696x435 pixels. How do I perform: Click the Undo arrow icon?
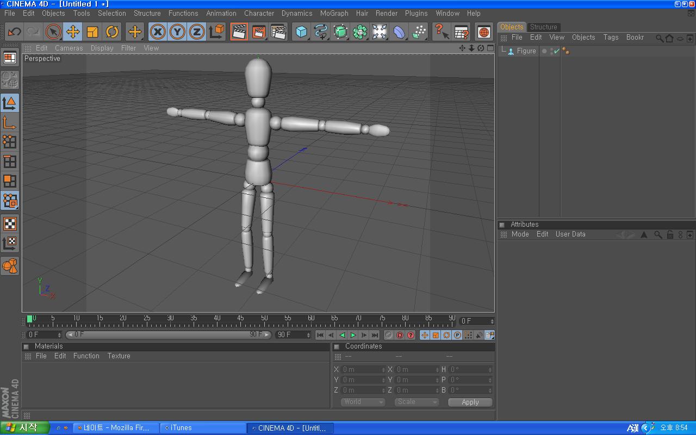click(x=14, y=32)
